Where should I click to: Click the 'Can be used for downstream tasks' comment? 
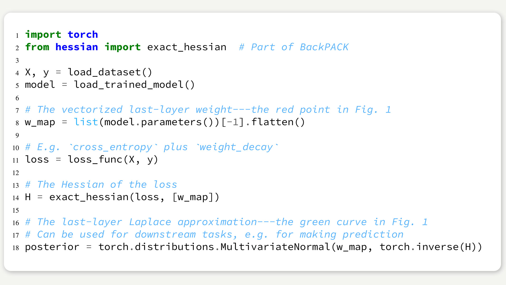(x=214, y=235)
